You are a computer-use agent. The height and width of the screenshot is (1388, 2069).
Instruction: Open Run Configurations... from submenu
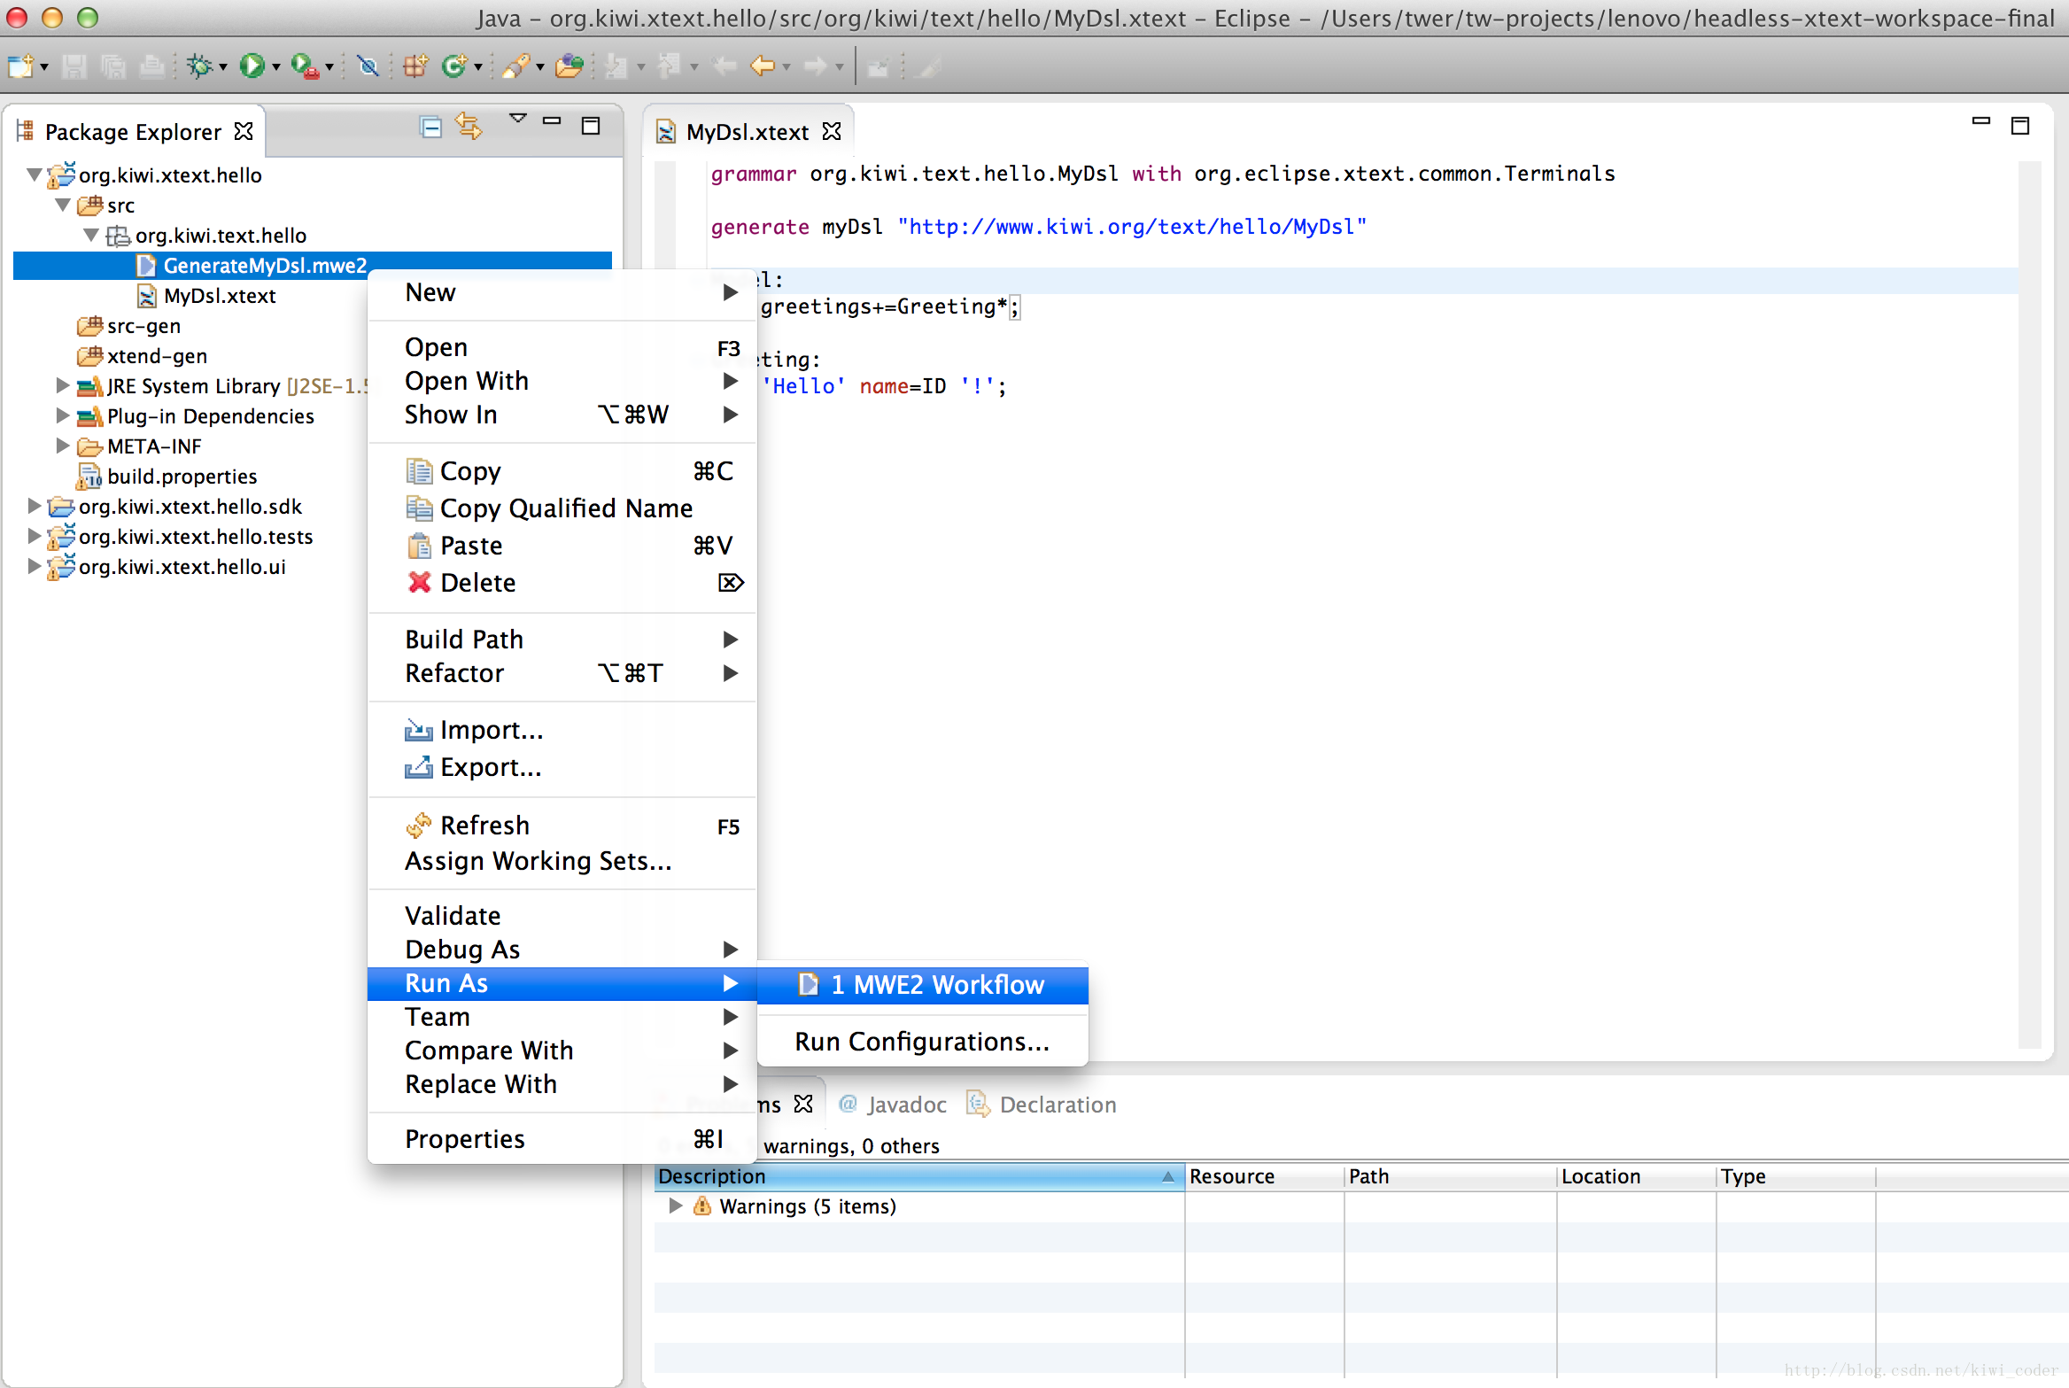pyautogui.click(x=923, y=1042)
